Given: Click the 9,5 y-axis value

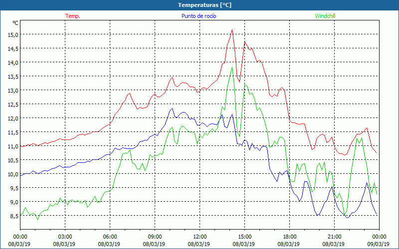Looking at the screenshot, I should pyautogui.click(x=14, y=188).
